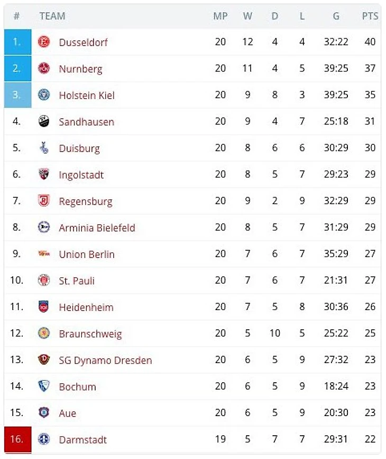
Task: Open the Heidenheim team link
Action: click(86, 307)
